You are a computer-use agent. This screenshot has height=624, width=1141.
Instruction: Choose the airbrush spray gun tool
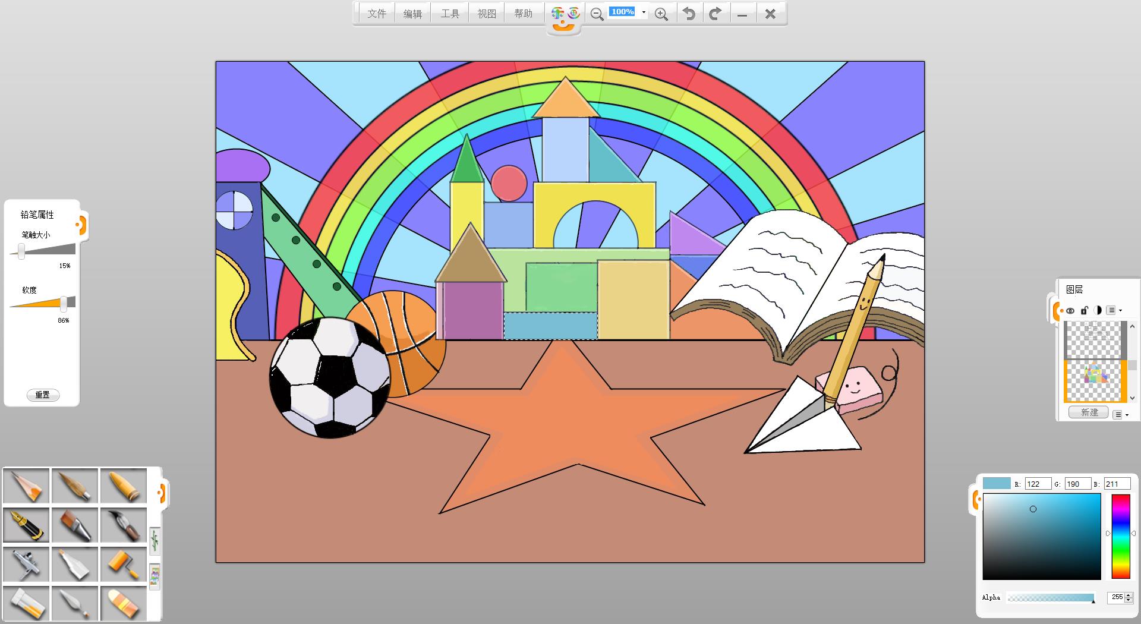26,564
